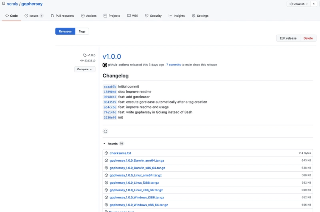
Task: Click the v1.0.0 tag label with tag icon
Action: coord(89,55)
